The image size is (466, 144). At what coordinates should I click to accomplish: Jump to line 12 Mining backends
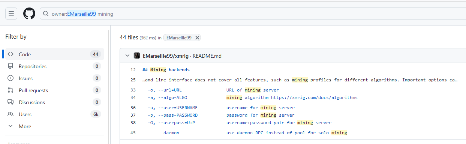[133, 70]
